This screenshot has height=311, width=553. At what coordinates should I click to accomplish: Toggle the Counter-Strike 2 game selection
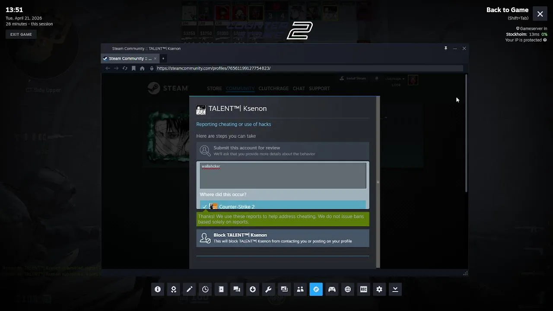pos(283,205)
